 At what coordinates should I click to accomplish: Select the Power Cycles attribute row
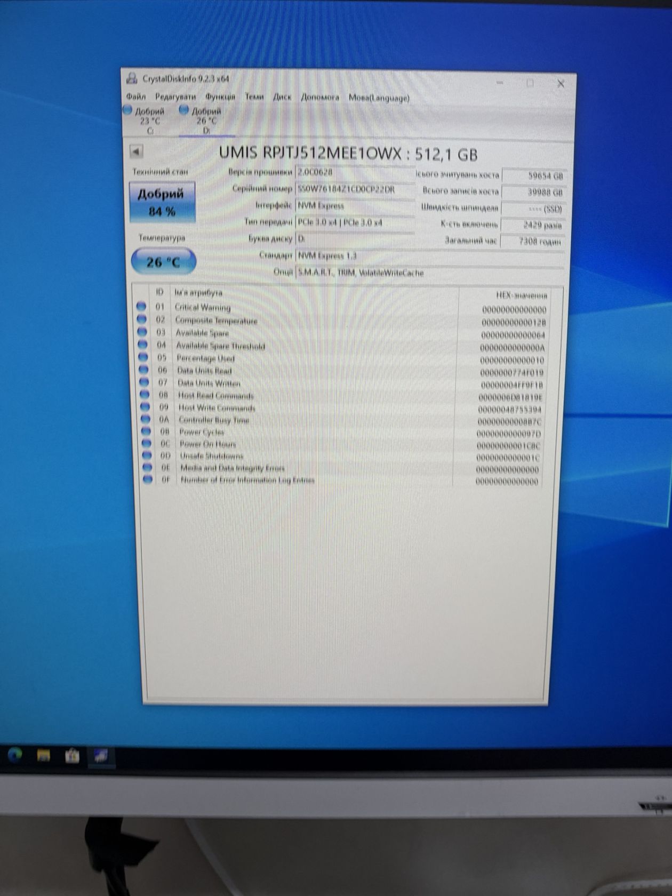point(341,432)
